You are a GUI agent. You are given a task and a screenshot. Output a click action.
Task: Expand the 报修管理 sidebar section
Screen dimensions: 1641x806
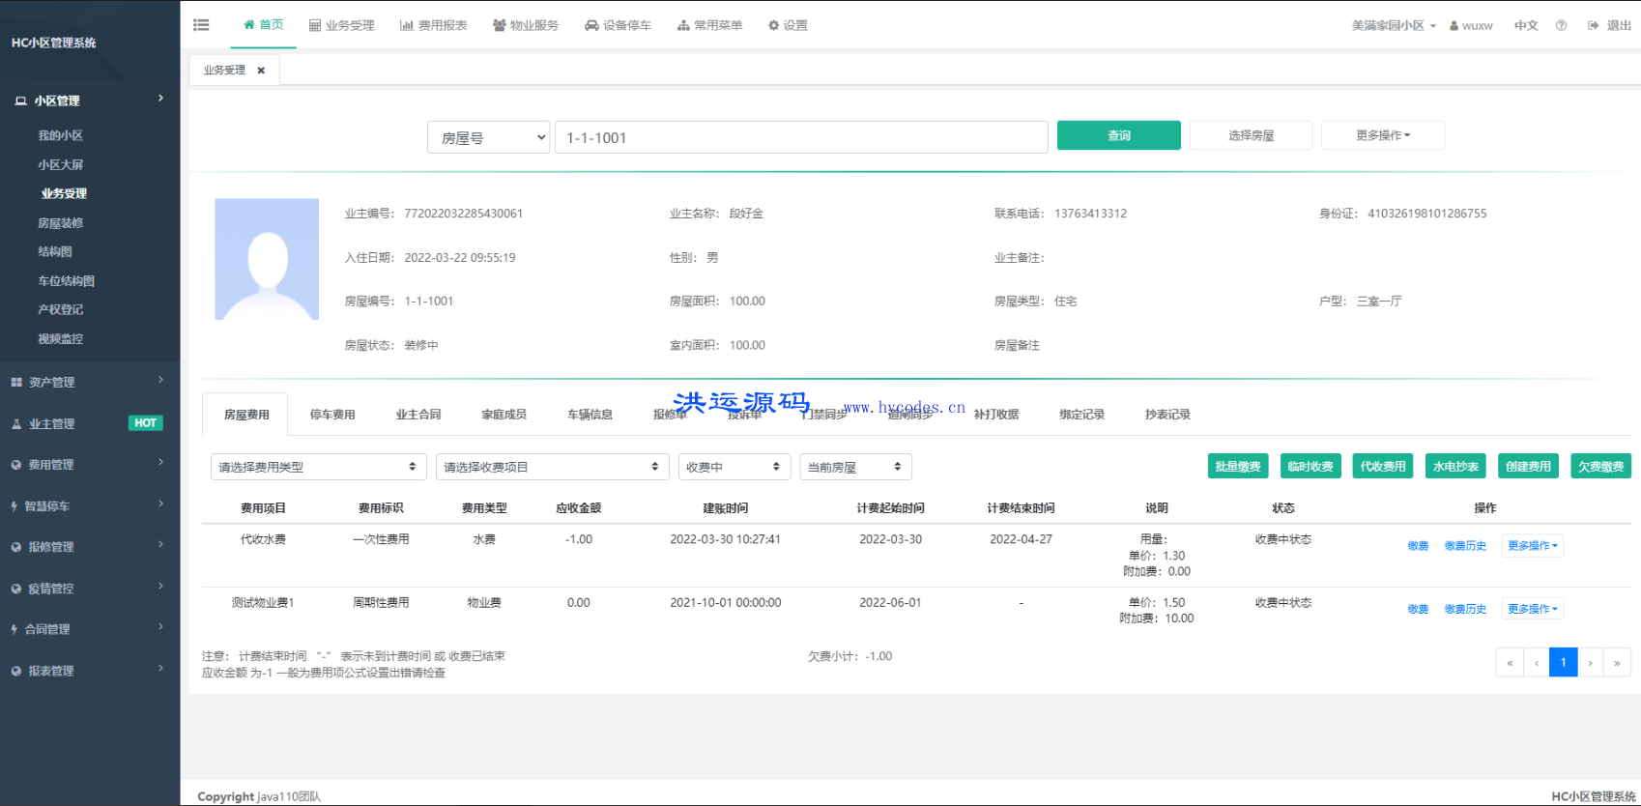[x=90, y=547]
